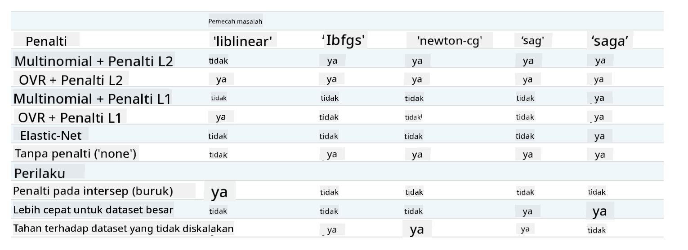Click the 'OVR + Penalti L2' row label
Screen dimensions: 688x250
coord(71,80)
